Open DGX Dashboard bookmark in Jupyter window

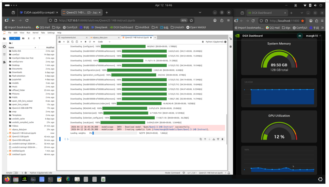pos(121,27)
